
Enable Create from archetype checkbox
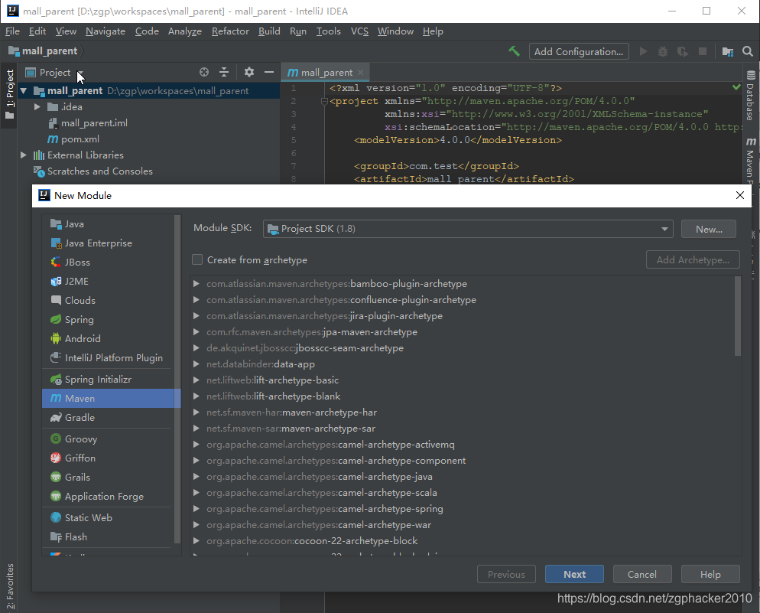click(x=197, y=260)
